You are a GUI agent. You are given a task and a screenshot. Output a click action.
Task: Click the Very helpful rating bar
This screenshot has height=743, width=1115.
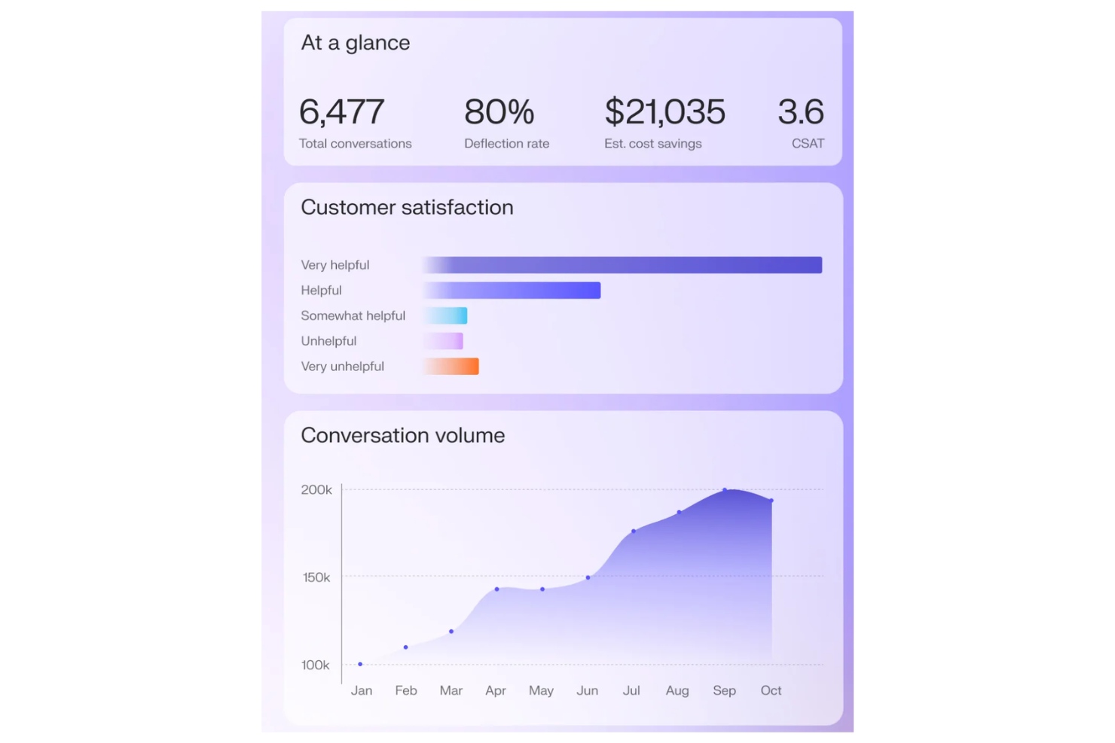[x=622, y=264]
